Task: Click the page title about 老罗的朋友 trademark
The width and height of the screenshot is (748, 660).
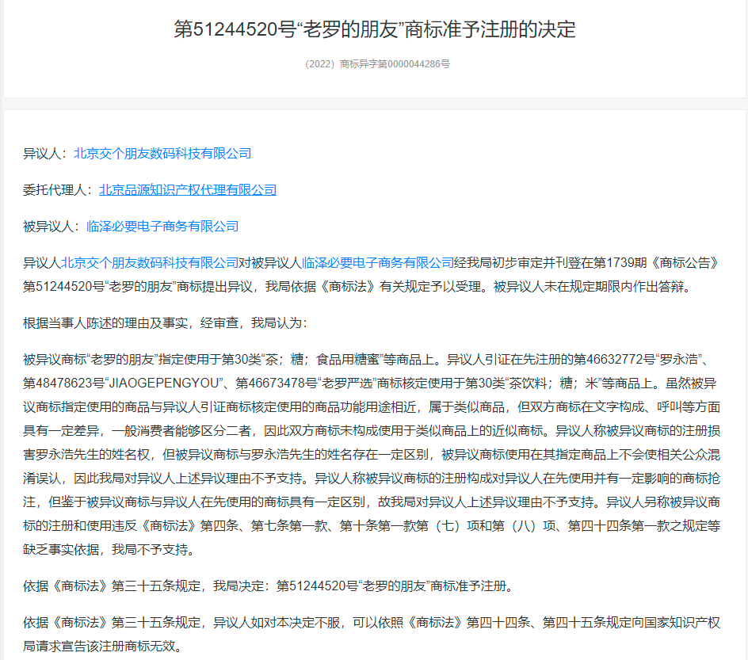Action: tap(374, 30)
